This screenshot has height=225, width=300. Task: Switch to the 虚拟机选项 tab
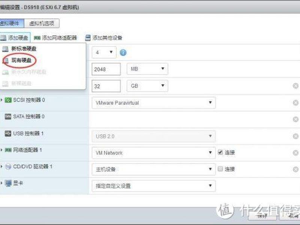pos(42,23)
